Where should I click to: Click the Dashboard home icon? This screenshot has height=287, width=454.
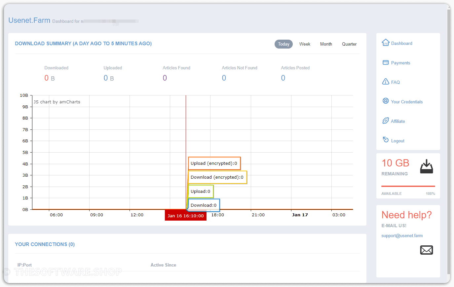pos(386,43)
